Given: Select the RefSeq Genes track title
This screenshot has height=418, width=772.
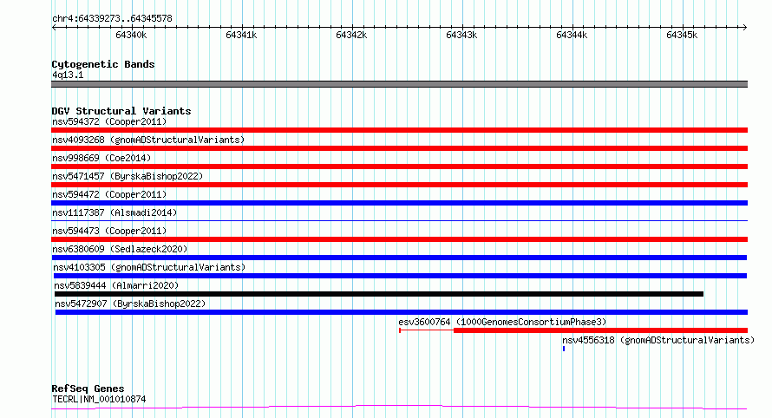Looking at the screenshot, I should tap(88, 389).
